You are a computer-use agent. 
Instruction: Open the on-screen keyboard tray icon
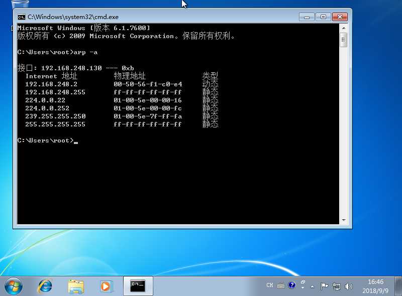(281, 285)
